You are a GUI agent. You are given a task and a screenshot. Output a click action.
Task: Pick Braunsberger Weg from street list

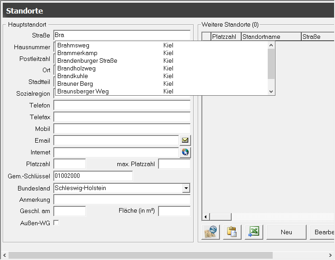pos(83,91)
